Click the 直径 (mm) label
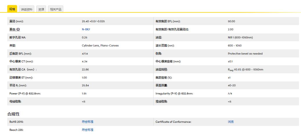 click(x=16, y=21)
